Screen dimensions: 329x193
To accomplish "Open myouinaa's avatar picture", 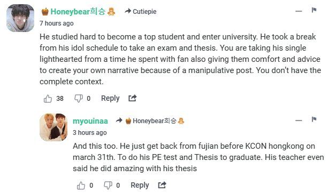I will pos(53,127).
